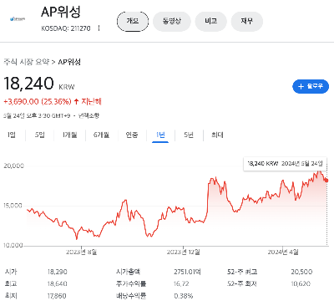
Task: Click the 주가수익률 label
Action: click(x=131, y=283)
